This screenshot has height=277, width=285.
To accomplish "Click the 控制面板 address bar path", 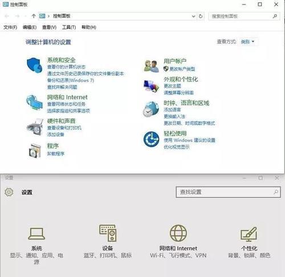I will (x=62, y=16).
